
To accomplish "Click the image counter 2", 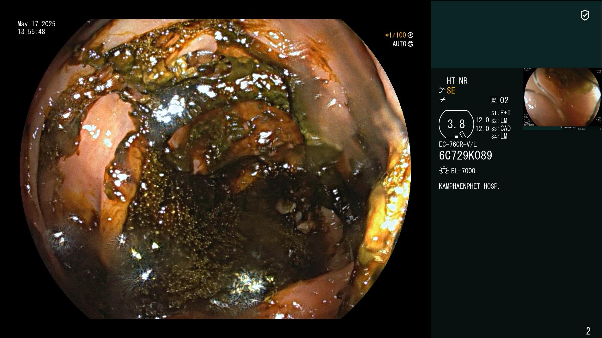I will (588, 331).
